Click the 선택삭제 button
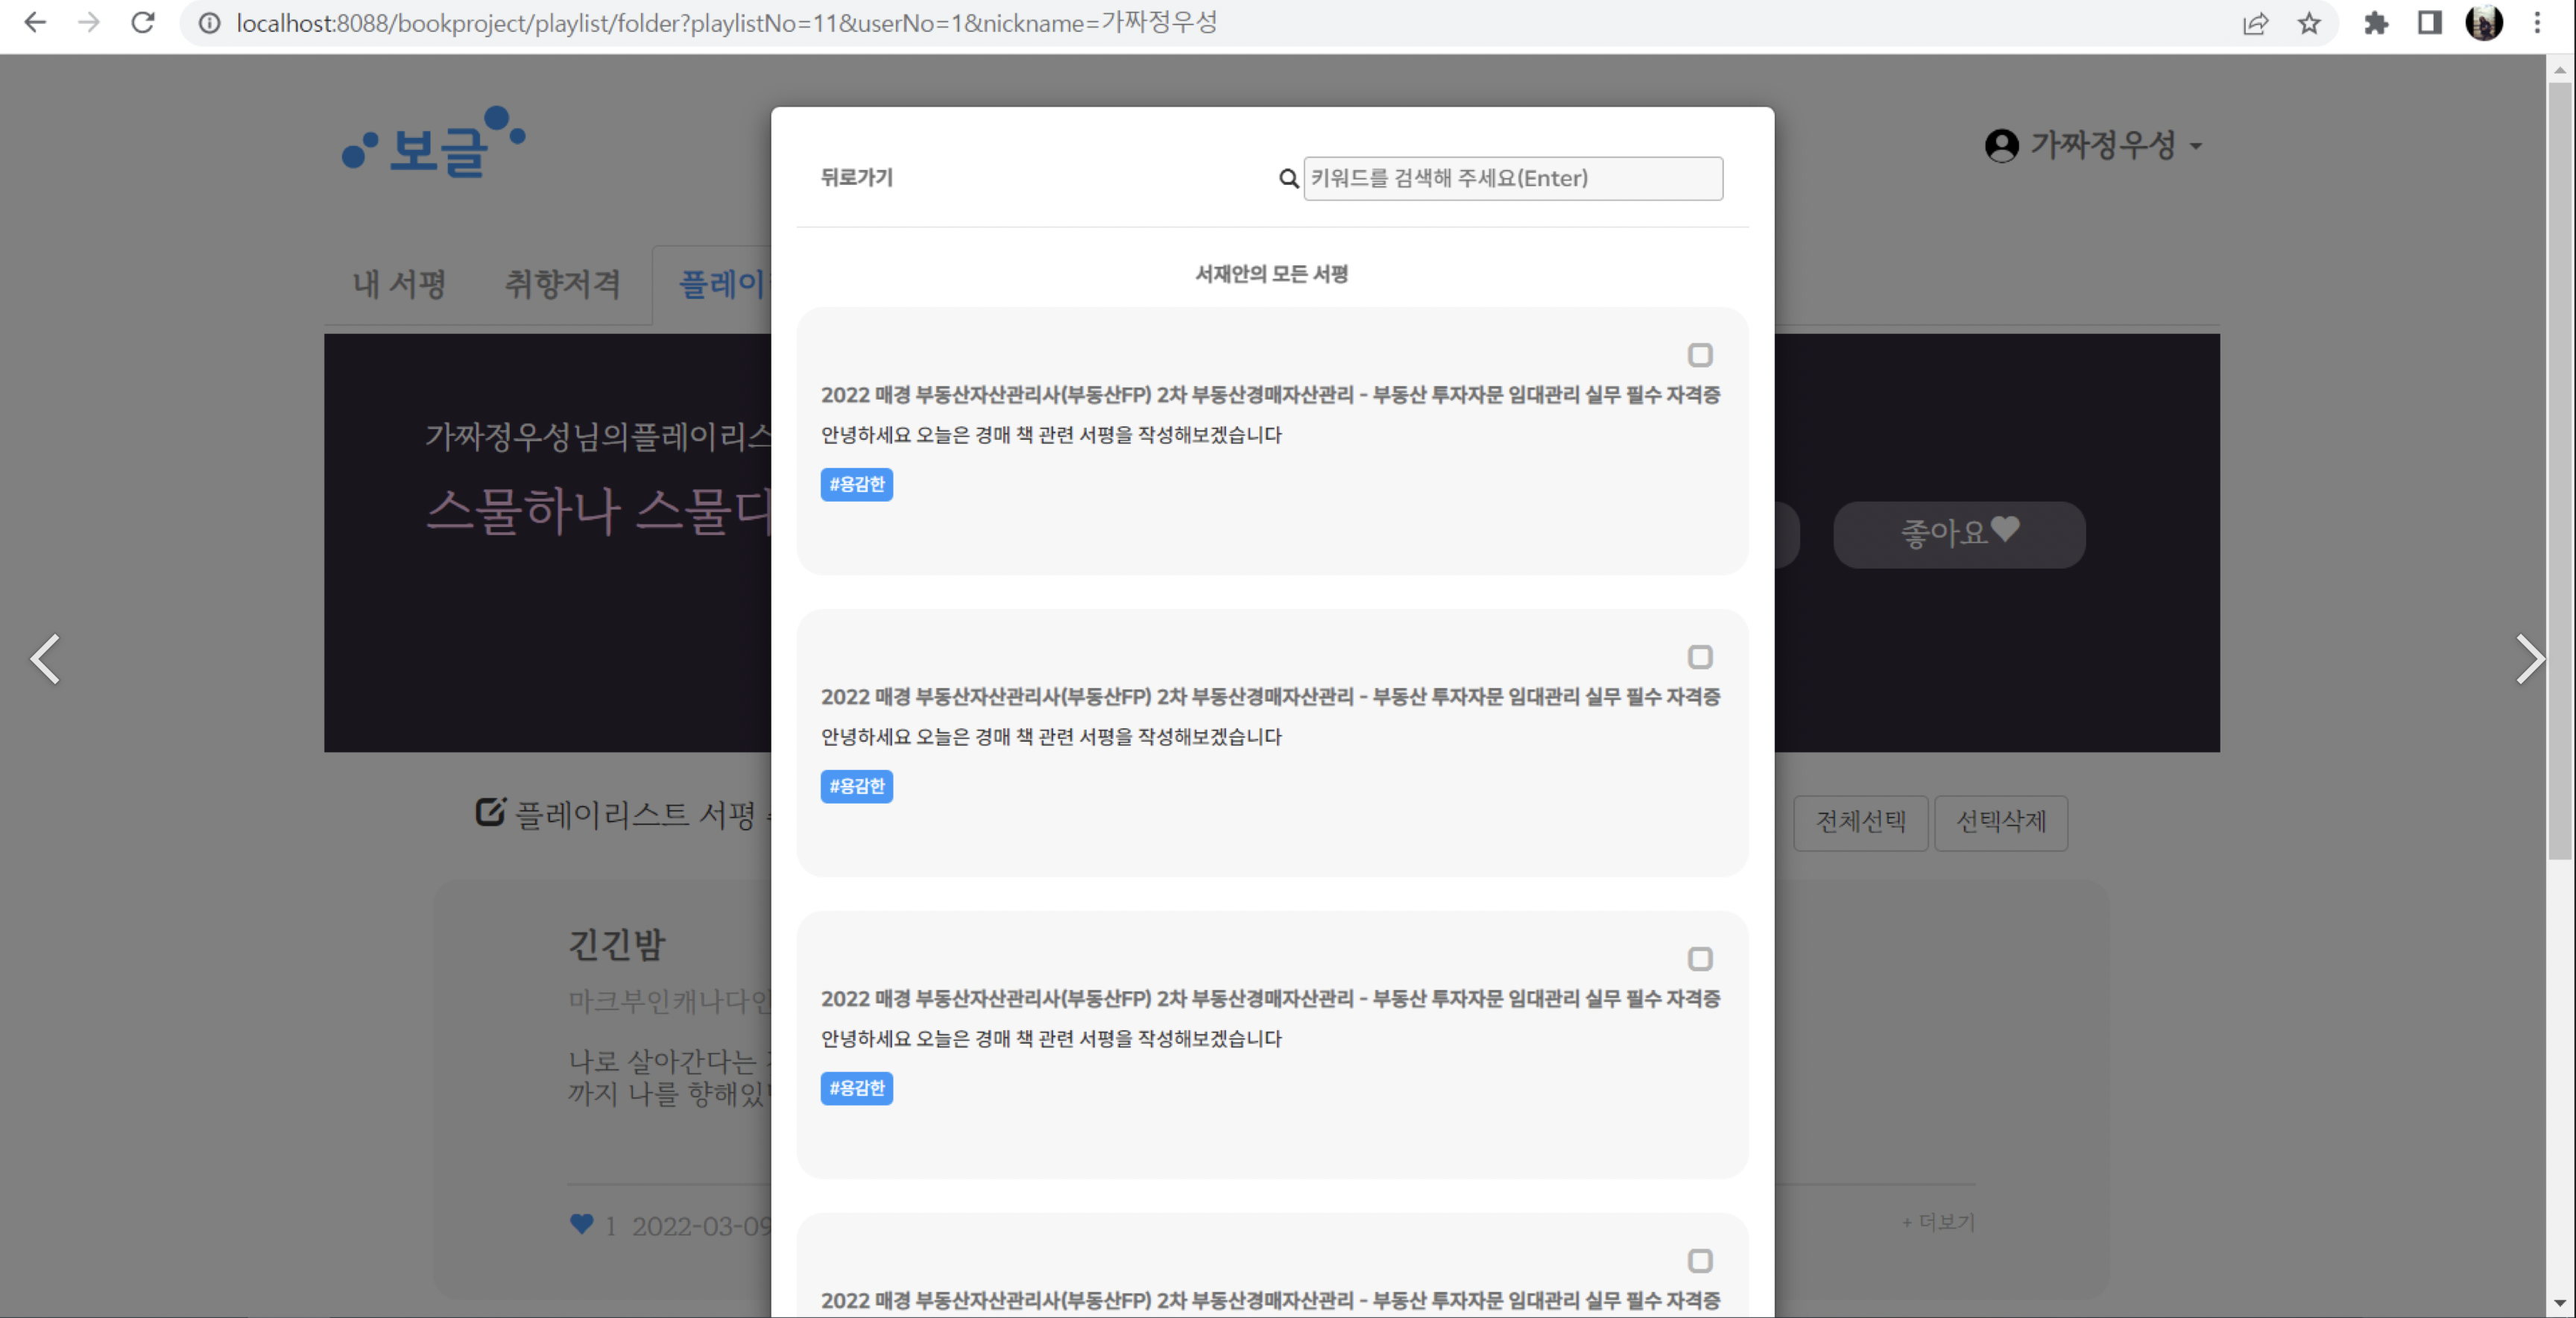2576x1318 pixels. (2001, 822)
